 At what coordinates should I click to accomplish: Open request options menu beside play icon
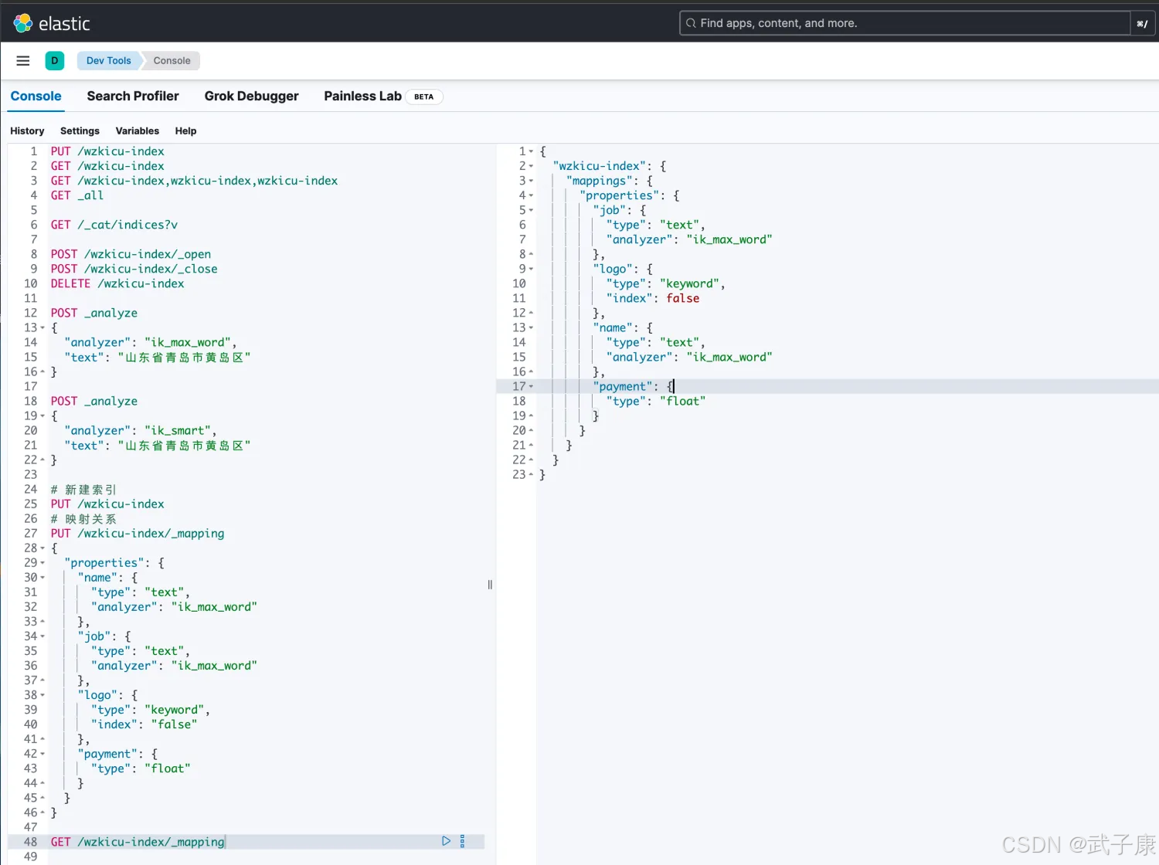(463, 841)
